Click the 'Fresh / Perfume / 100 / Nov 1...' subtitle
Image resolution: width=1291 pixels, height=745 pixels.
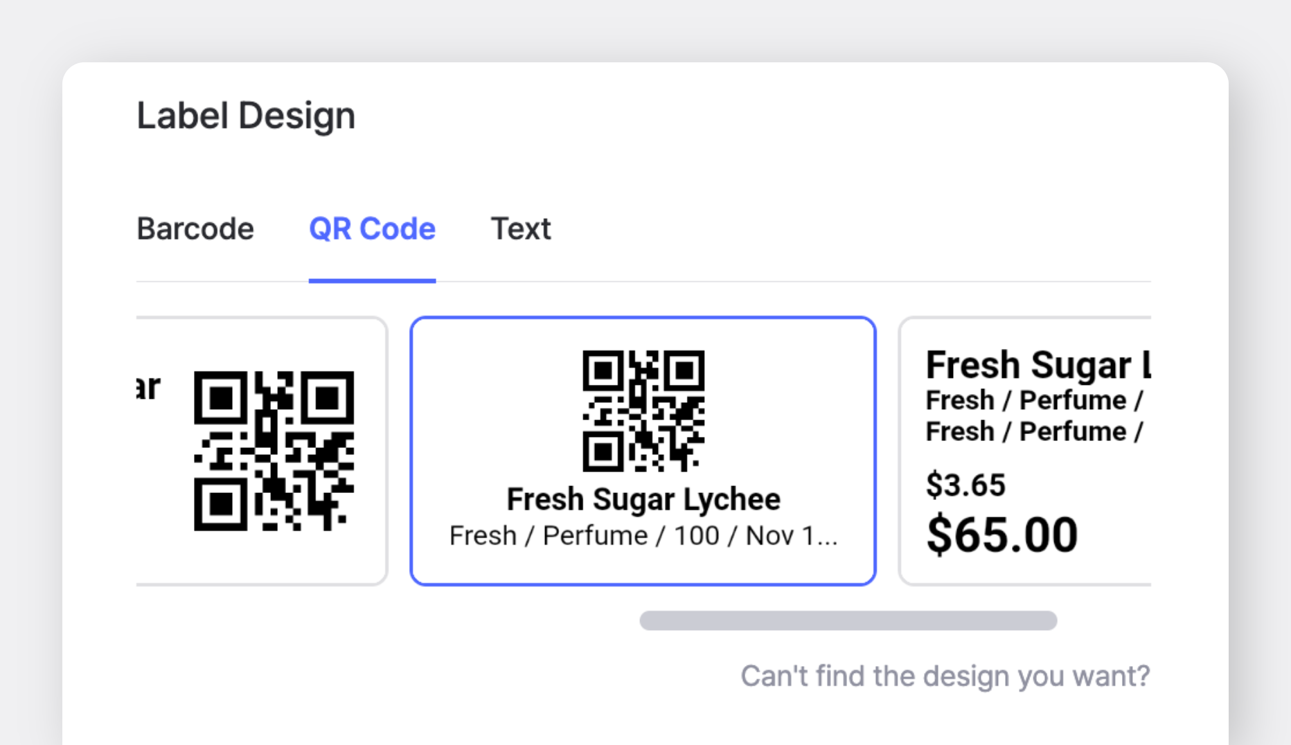(643, 535)
